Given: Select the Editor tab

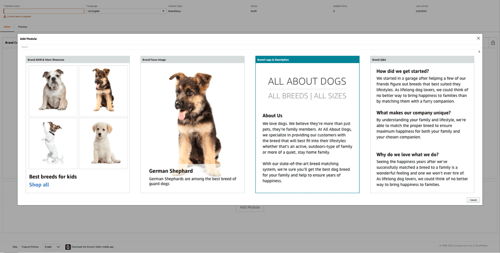Looking at the screenshot, I should tap(7, 27).
